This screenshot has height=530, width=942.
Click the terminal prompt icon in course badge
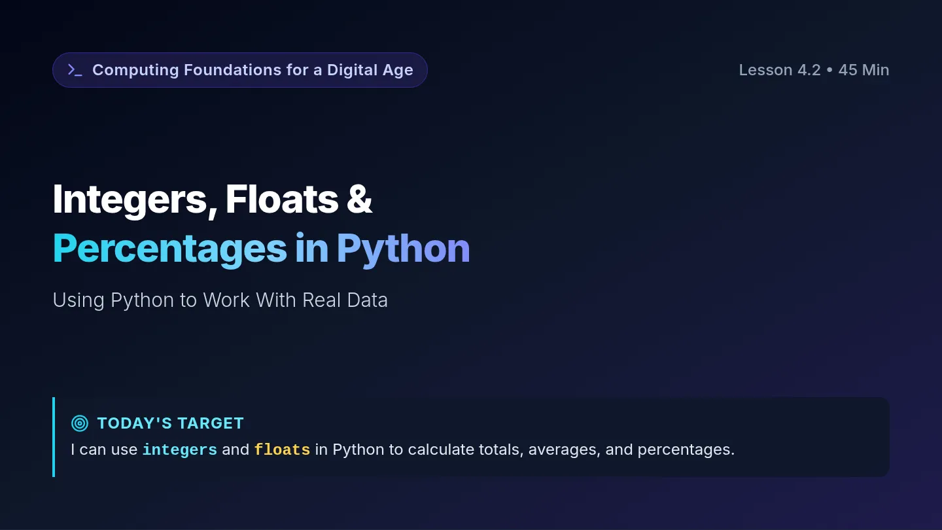tap(75, 70)
